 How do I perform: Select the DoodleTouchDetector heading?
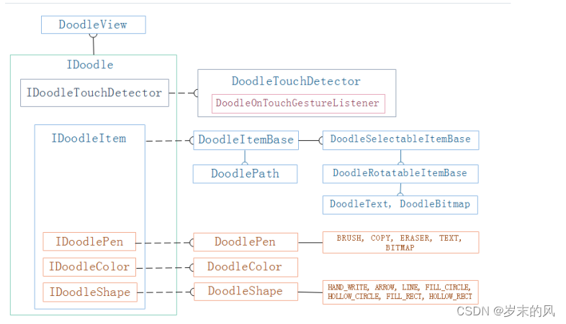[x=296, y=81]
